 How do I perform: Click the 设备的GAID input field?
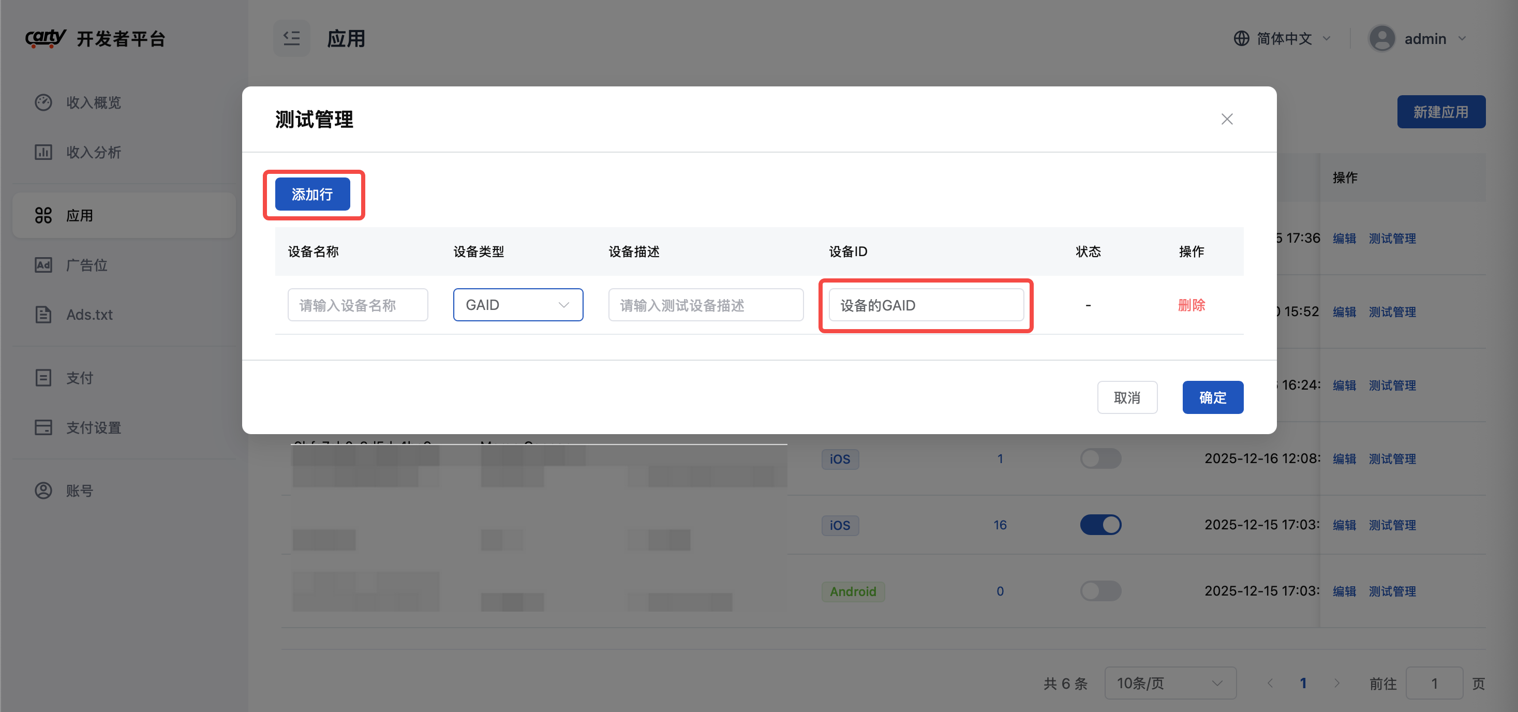tap(925, 305)
